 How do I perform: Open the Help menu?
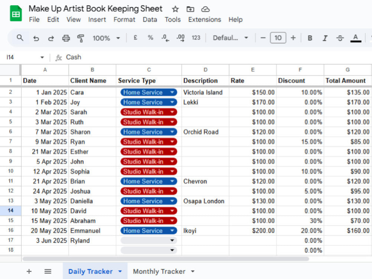pos(235,19)
